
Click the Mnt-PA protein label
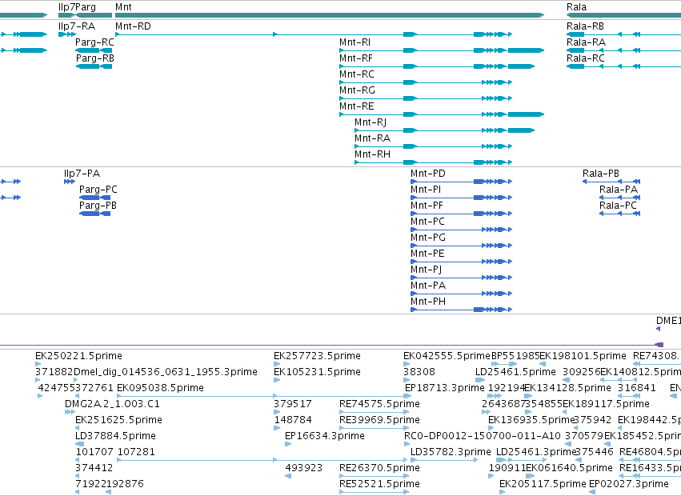(428, 286)
